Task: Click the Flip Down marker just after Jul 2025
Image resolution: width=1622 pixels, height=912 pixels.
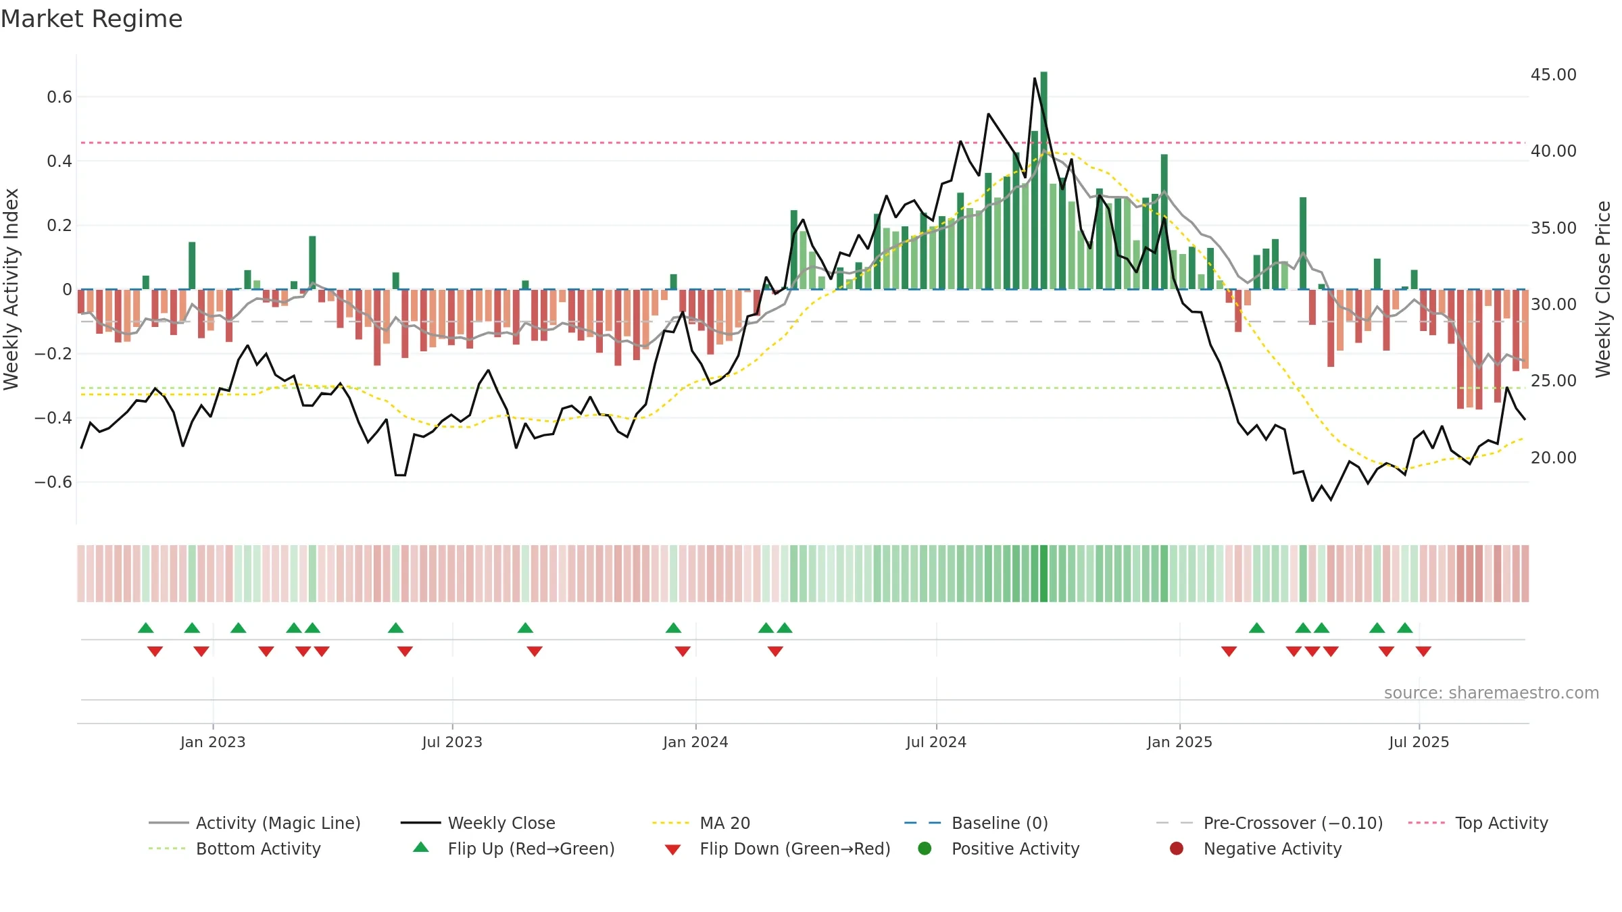Action: click(x=1423, y=651)
